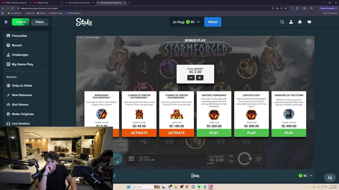Open the Windows Start menu
The height and width of the screenshot is (190, 339).
point(128,187)
